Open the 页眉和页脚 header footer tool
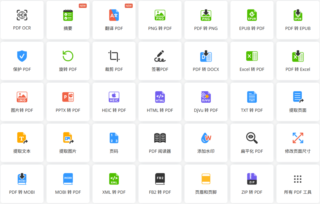Viewport: 320px width, 204px height. pos(206,184)
